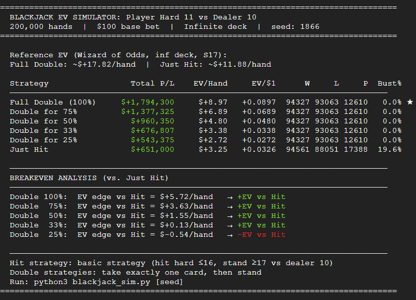Viewport: 416px width, 300px height.
Task: Click the Just Hit pushes count '17388'
Action: pyautogui.click(x=356, y=150)
